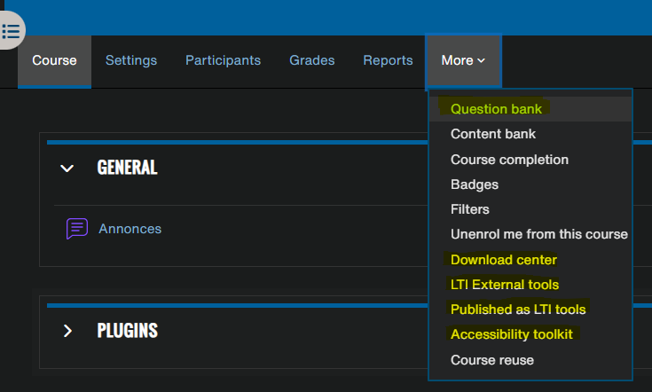This screenshot has width=652, height=392.
Task: Click the Annonces forum icon
Action: click(x=77, y=229)
